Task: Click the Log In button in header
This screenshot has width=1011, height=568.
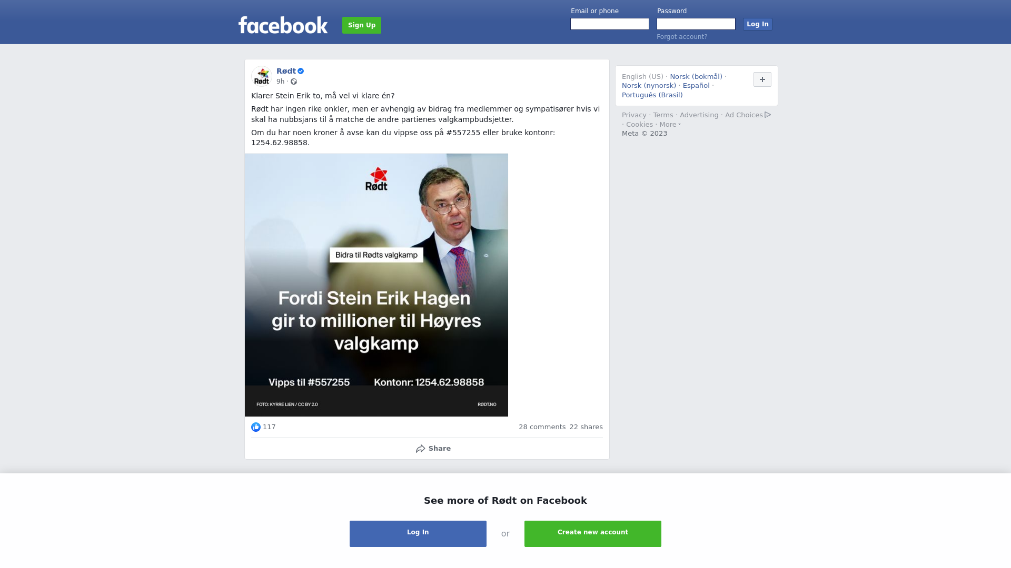Action: coord(758,24)
